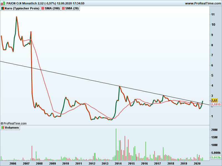Click the SMA (200) color swatch
The height and width of the screenshot is (166, 222).
(43, 9)
